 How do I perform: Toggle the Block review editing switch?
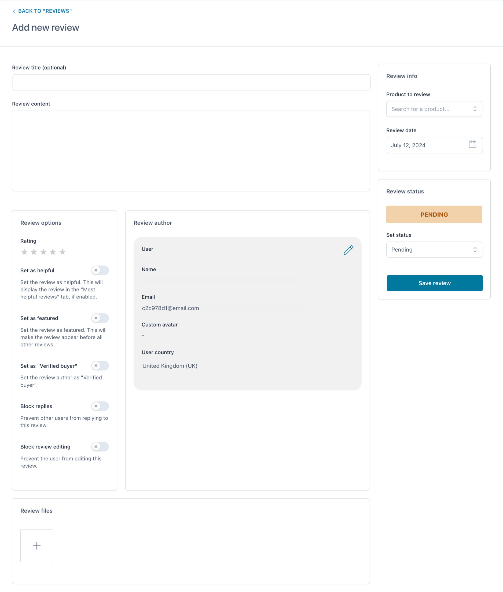click(100, 447)
